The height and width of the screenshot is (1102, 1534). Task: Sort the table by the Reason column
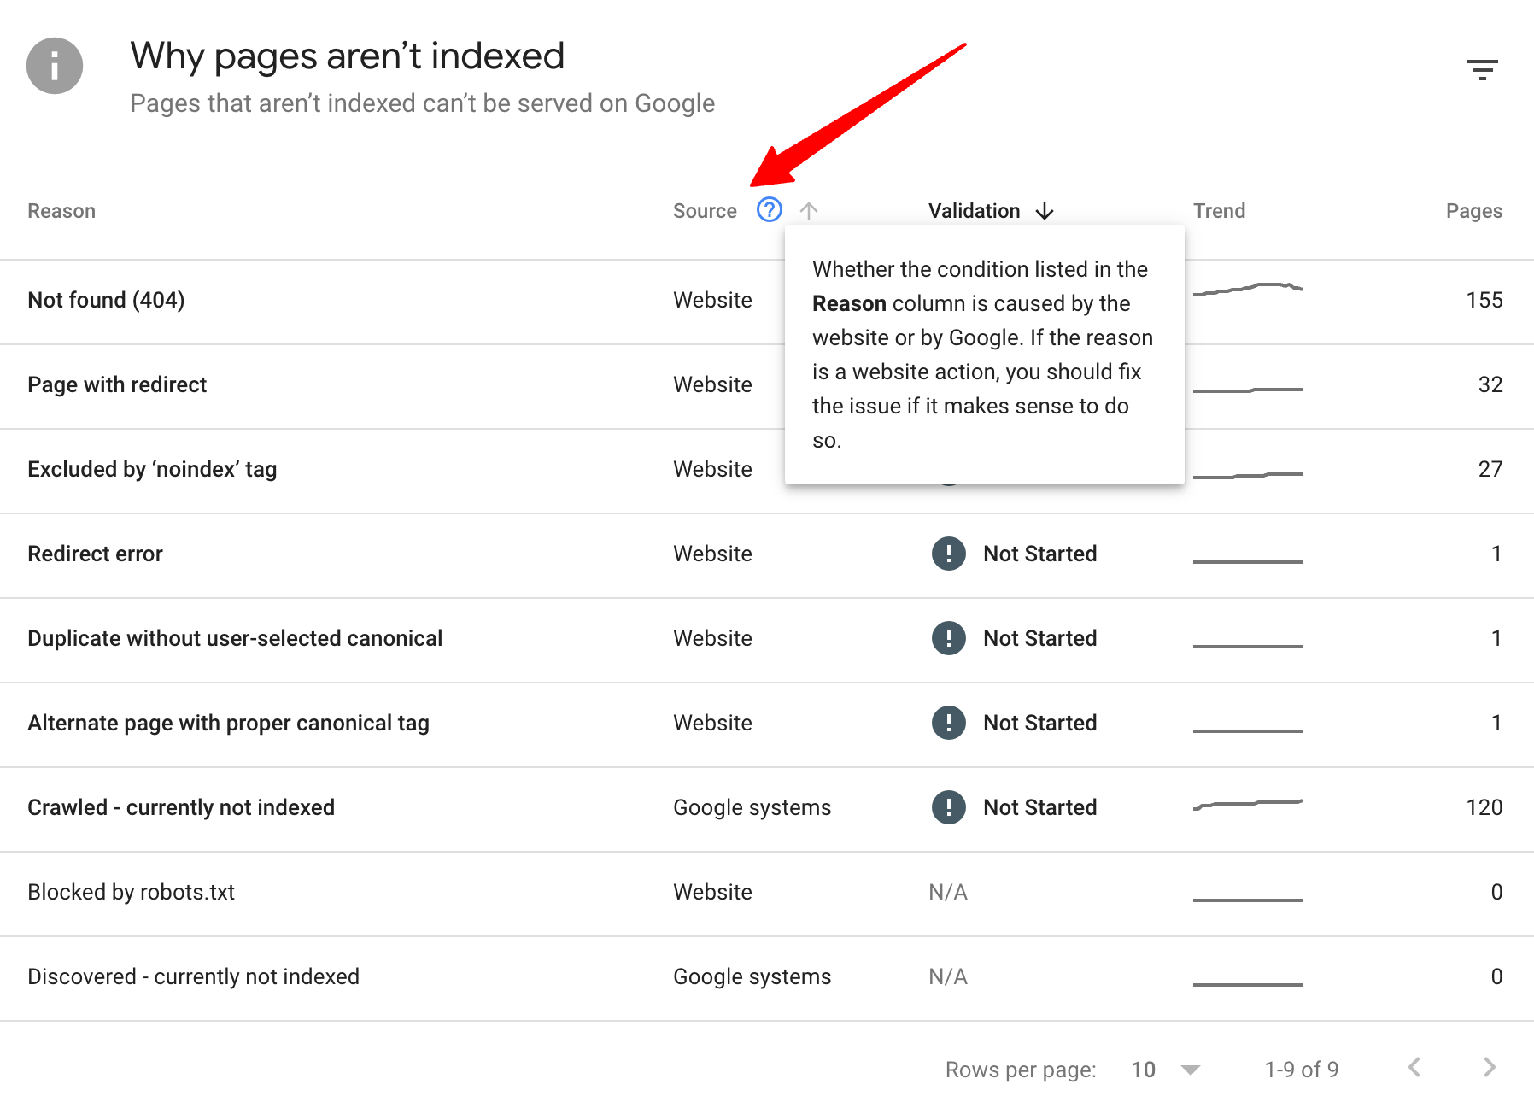(61, 210)
